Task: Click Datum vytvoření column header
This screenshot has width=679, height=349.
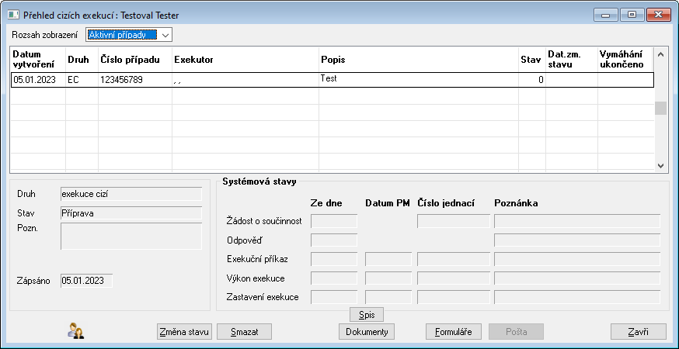Action: click(x=38, y=60)
